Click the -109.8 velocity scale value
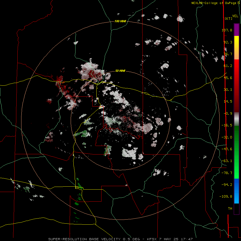The width and height of the screenshot is (241, 241). (226, 197)
